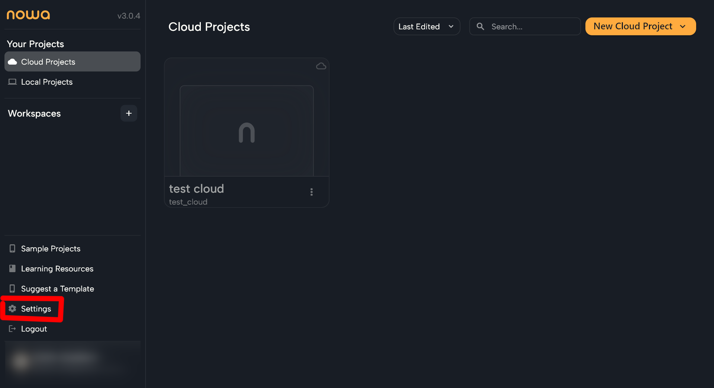Open the Last Edited sort dropdown
This screenshot has height=388, width=714.
pyautogui.click(x=427, y=26)
